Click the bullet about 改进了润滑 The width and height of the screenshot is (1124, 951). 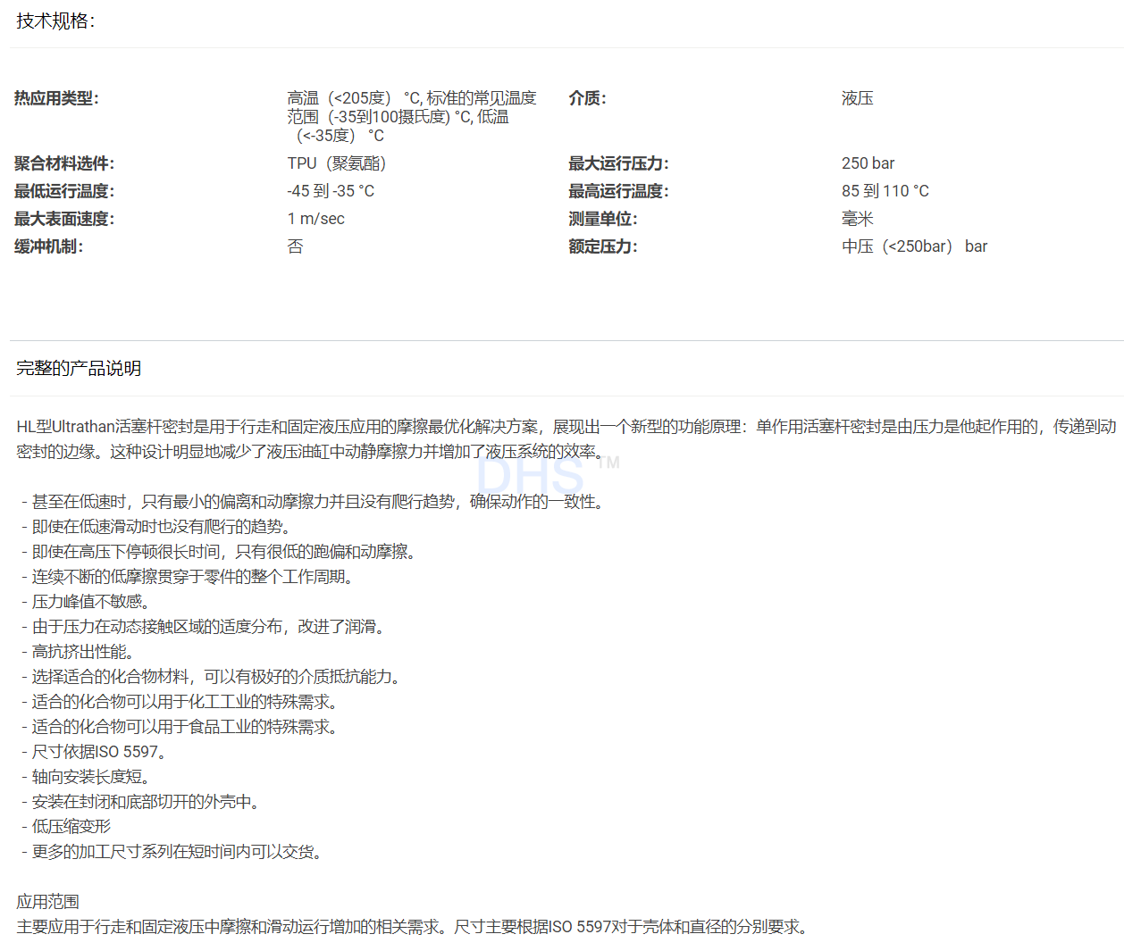coord(206,627)
